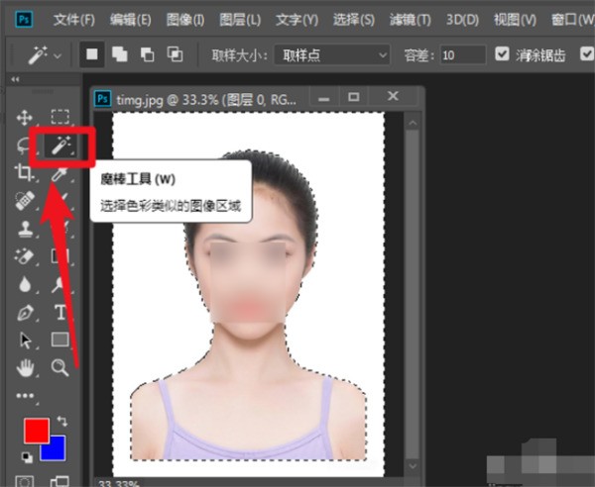Viewport: 595px width, 487px height.
Task: Swap foreground and background colors
Action: (63, 423)
